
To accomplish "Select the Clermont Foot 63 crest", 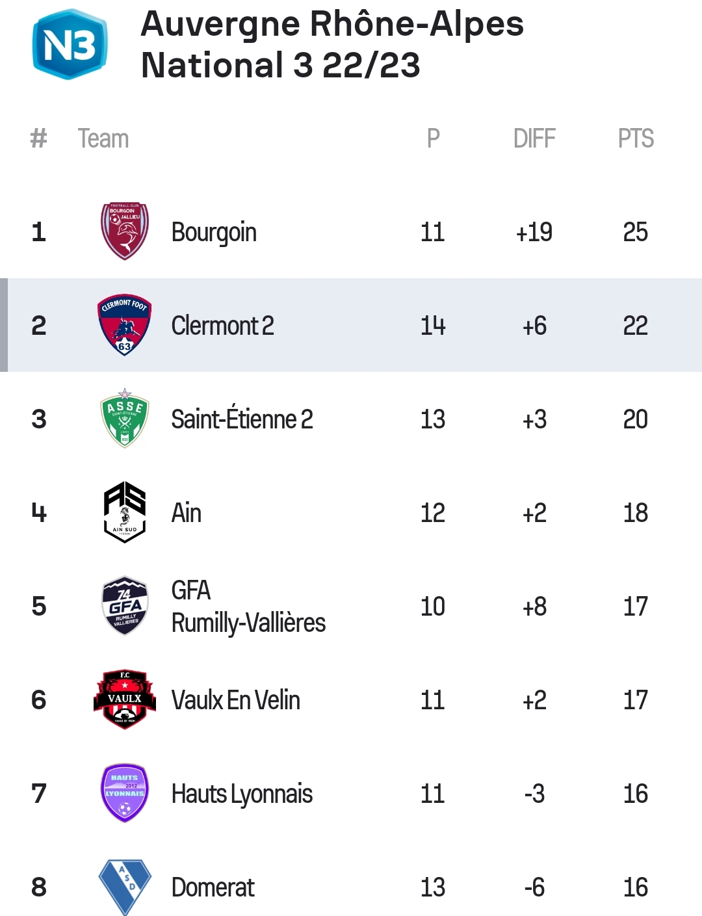I will [x=125, y=325].
